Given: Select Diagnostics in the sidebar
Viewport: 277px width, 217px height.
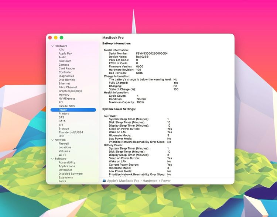Looking at the screenshot, I should click(66, 76).
